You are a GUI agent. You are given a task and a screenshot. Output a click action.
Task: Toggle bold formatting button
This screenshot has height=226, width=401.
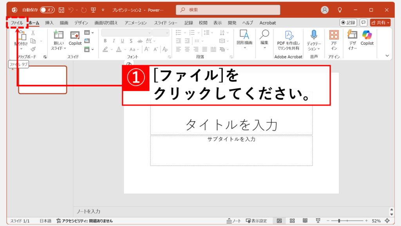(x=105, y=41)
